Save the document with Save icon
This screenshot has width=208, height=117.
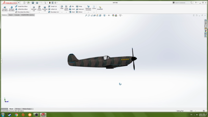point(33,3)
